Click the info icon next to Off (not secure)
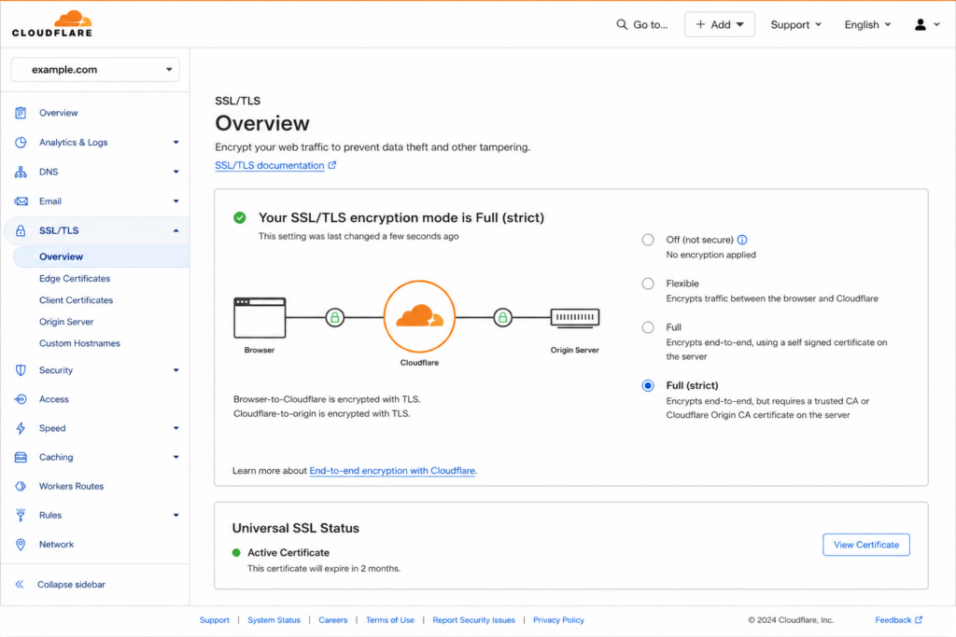 pyautogui.click(x=742, y=240)
